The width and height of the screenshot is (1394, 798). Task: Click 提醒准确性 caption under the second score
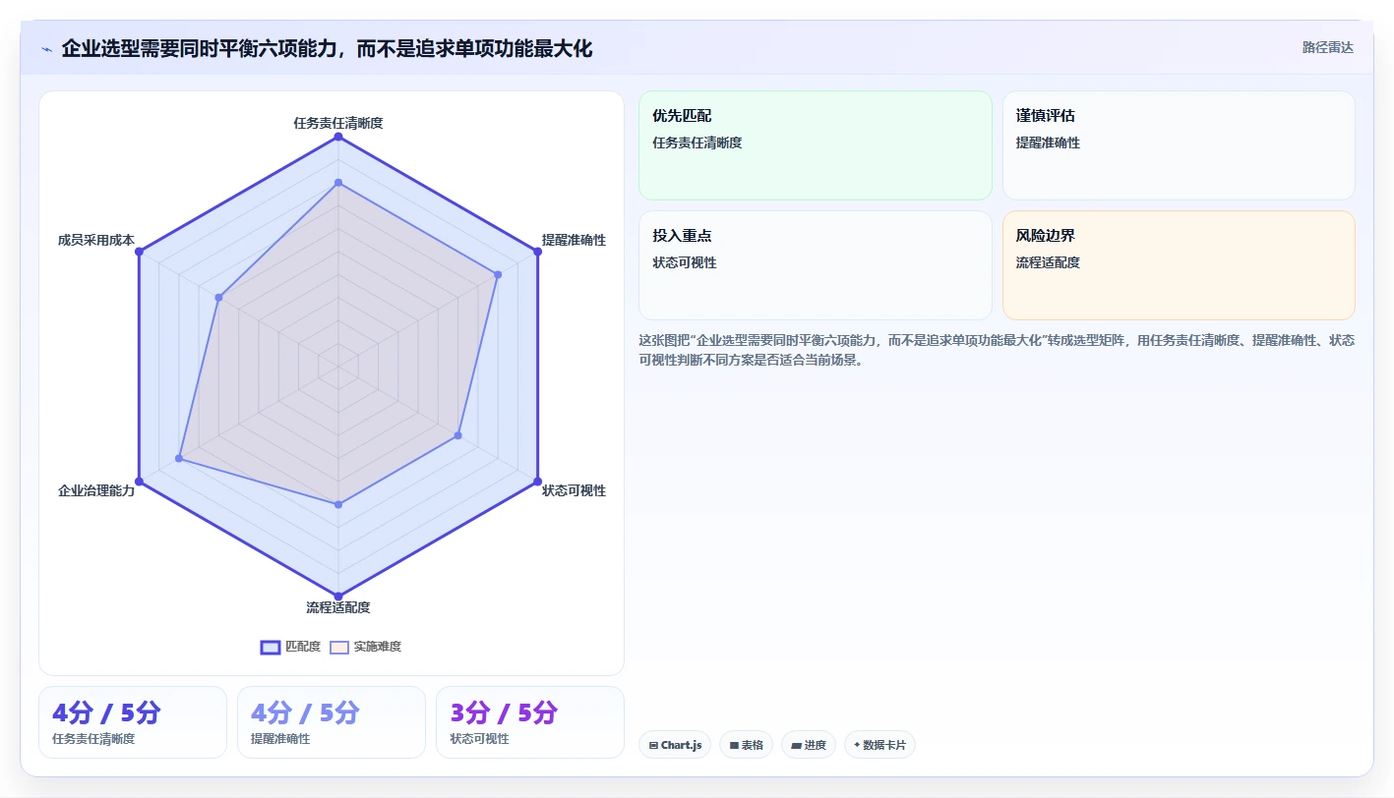[x=280, y=739]
